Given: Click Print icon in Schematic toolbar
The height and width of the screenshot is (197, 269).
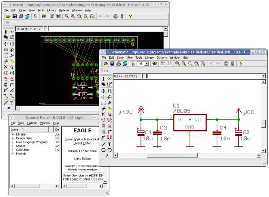Looking at the screenshot, I should coord(119,64).
